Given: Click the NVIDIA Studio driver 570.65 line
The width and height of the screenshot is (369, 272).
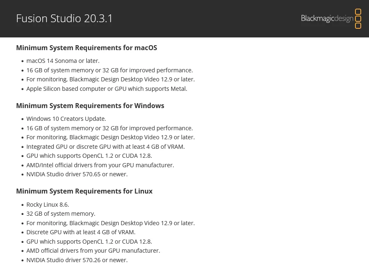Looking at the screenshot, I should (x=77, y=174).
